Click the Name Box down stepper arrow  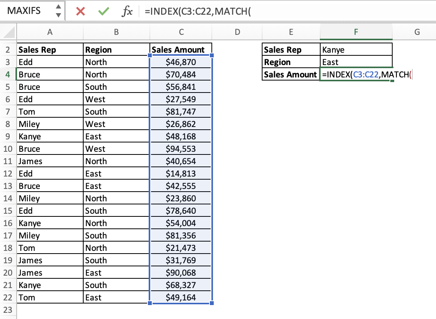58,15
